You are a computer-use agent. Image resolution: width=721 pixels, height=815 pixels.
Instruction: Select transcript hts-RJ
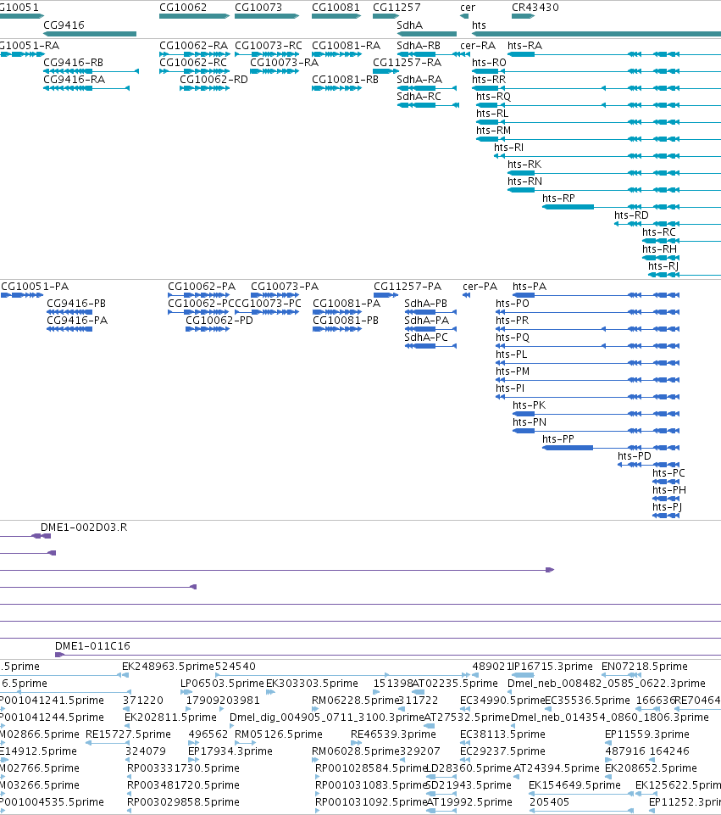point(663,265)
